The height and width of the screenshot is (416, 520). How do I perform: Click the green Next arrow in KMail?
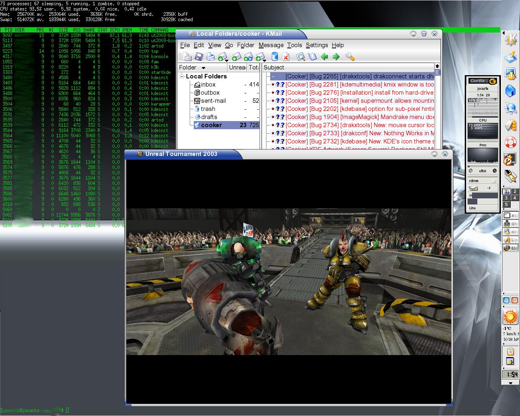[336, 56]
